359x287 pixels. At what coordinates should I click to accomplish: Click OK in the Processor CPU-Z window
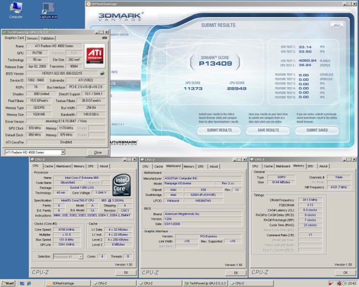[x=126, y=273]
